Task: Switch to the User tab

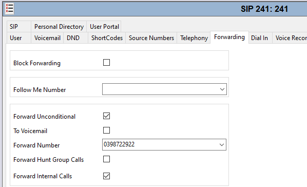Action: point(18,38)
